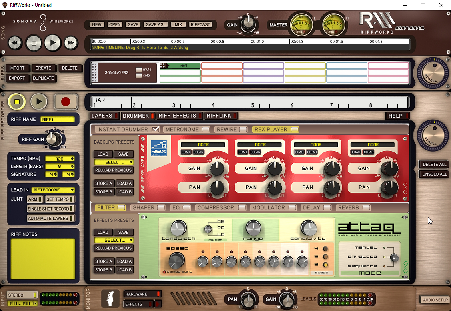The width and height of the screenshot is (451, 311).
Task: Click the song GAIN knob
Action: coord(247,24)
